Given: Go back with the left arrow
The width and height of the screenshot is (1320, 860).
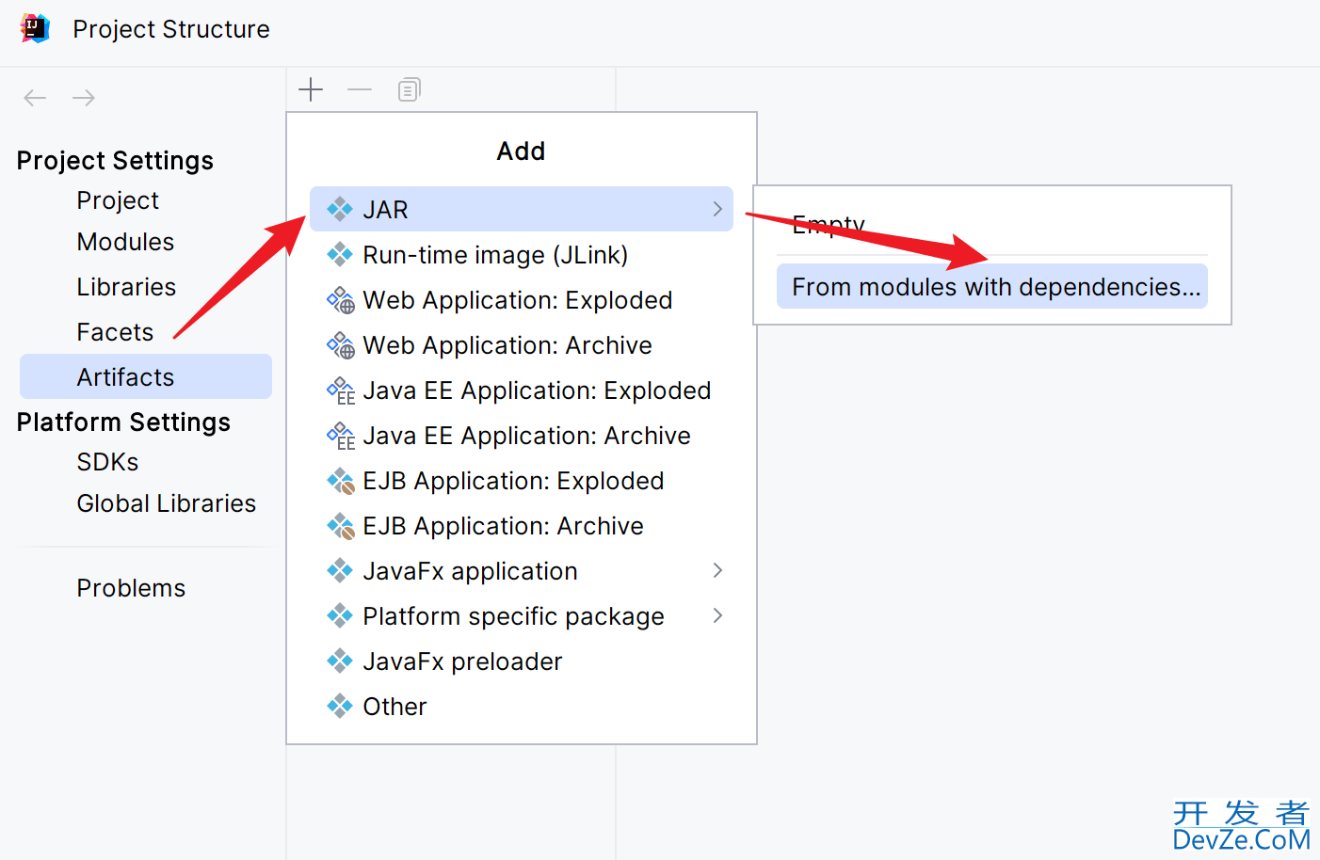Looking at the screenshot, I should [35, 98].
